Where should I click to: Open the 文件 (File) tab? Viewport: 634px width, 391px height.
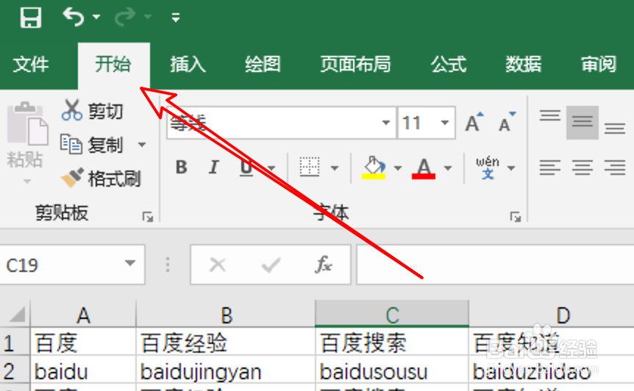pos(31,64)
